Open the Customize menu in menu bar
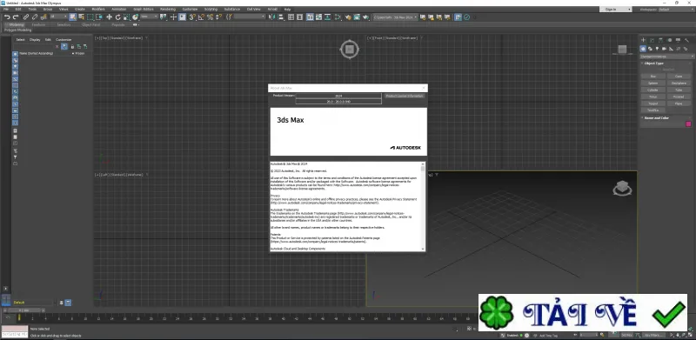696x340 pixels. [190, 9]
